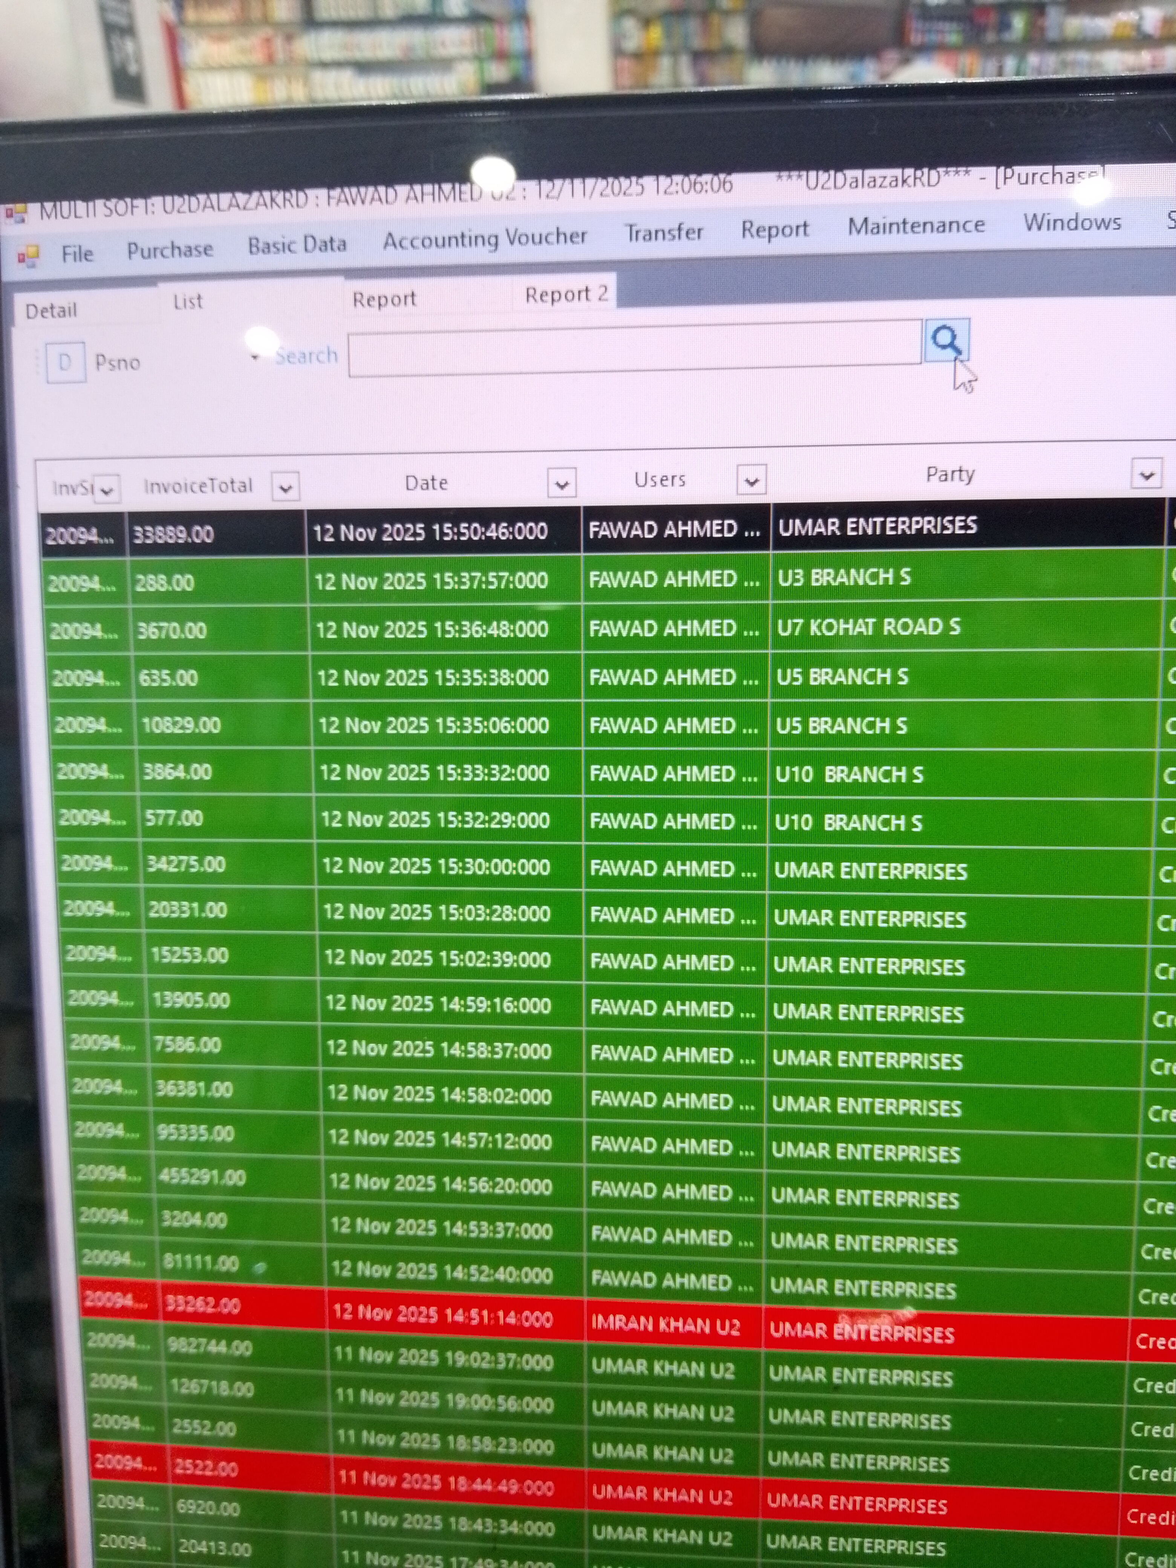This screenshot has width=1176, height=1568.
Task: Select the invoice row totaling 455291.00
Action: pyautogui.click(x=202, y=1178)
